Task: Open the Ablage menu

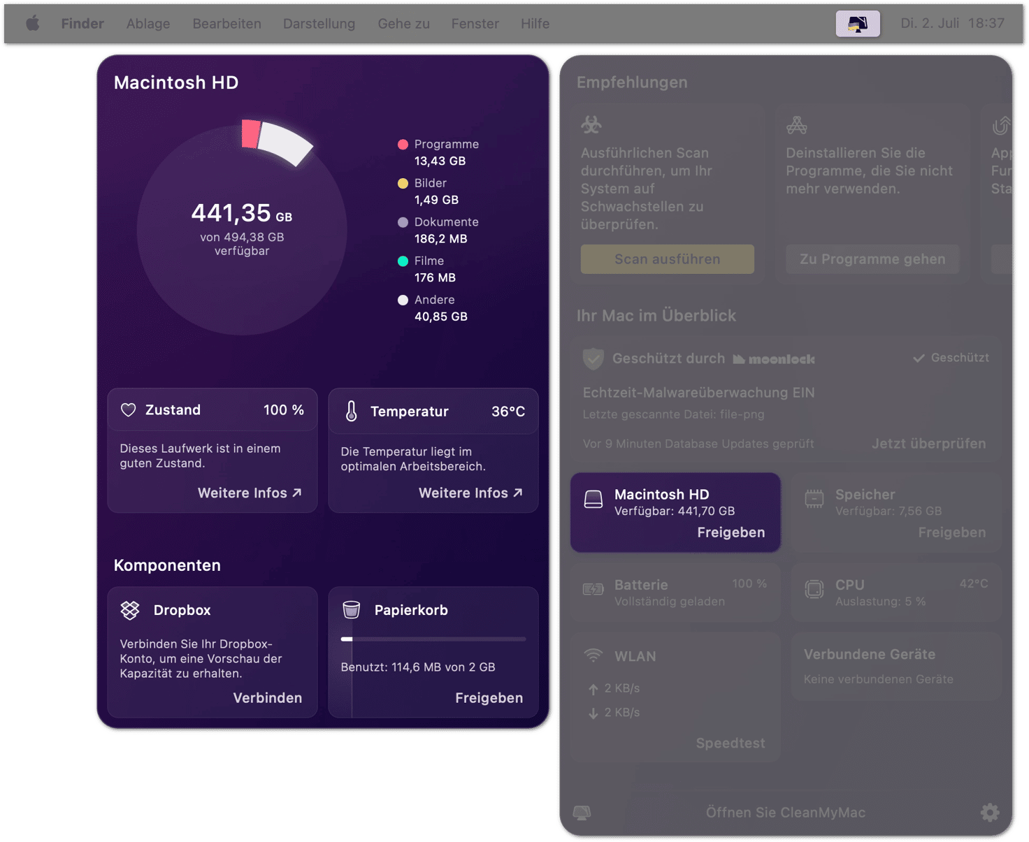Action: 148,23
